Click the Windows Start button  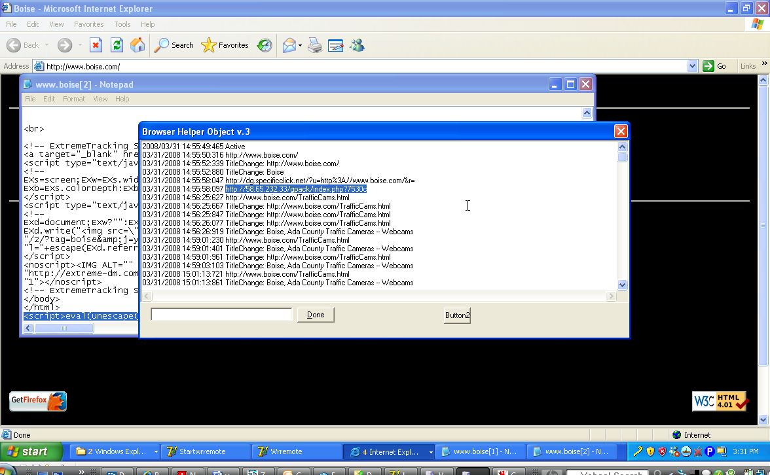tap(31, 451)
